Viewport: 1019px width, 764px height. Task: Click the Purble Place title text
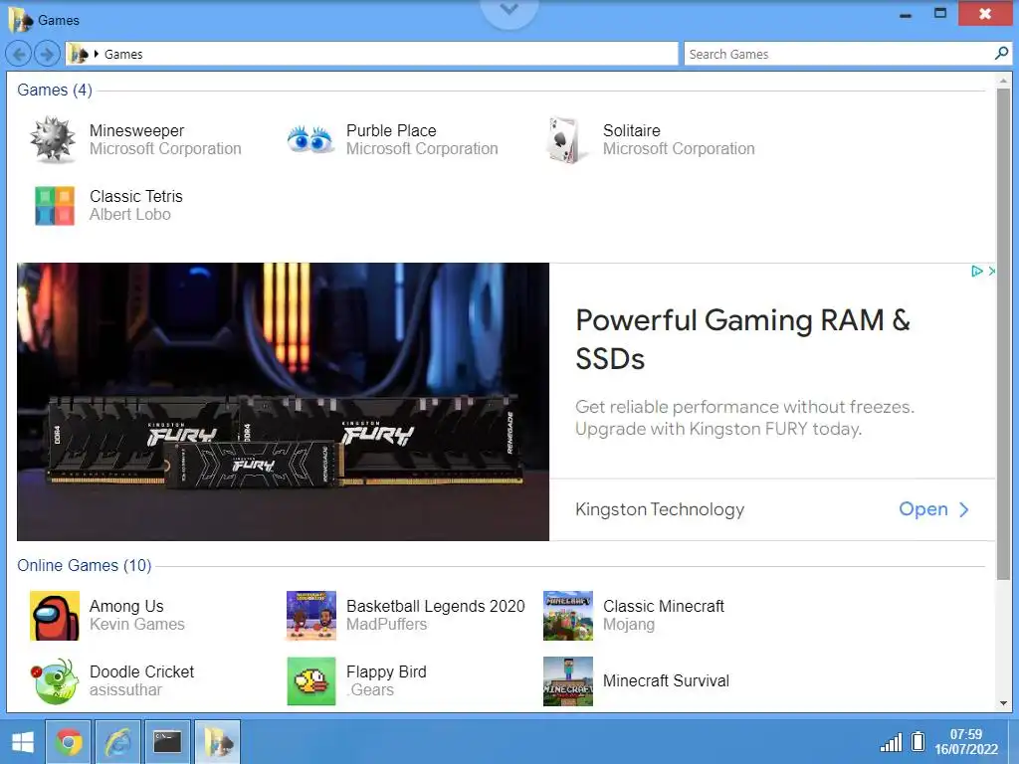click(x=391, y=130)
